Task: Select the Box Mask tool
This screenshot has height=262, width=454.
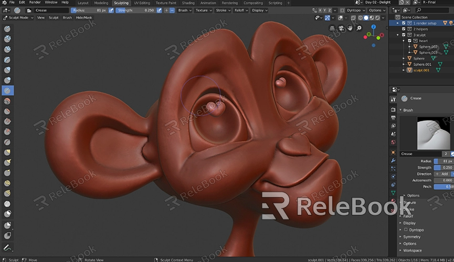Action: click(7, 225)
